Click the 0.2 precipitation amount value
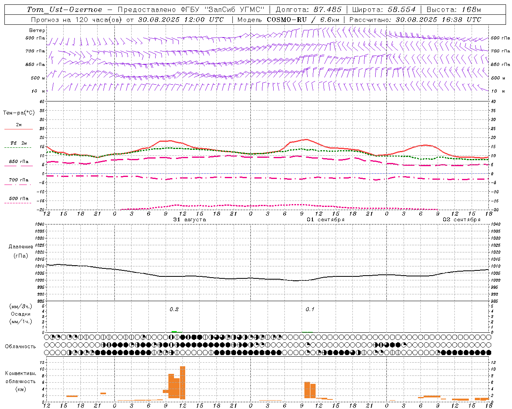This screenshot has width=512, height=409. [x=174, y=310]
